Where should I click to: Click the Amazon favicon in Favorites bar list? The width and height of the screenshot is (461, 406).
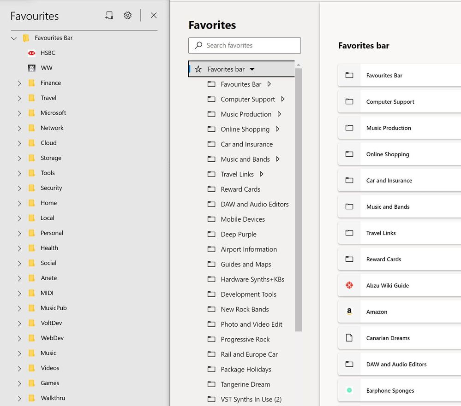(x=349, y=311)
